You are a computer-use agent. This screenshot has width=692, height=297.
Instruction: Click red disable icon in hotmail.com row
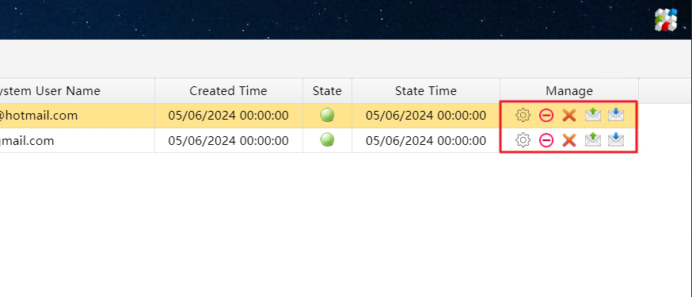[x=546, y=116]
